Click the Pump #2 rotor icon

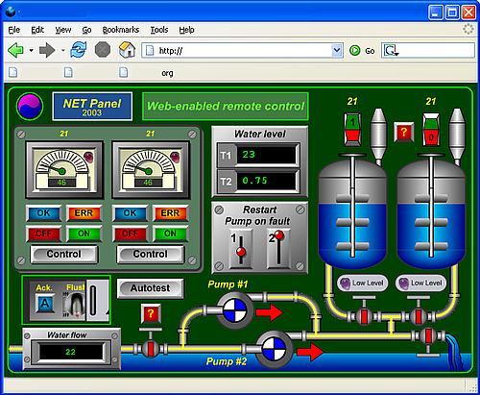[x=274, y=349]
